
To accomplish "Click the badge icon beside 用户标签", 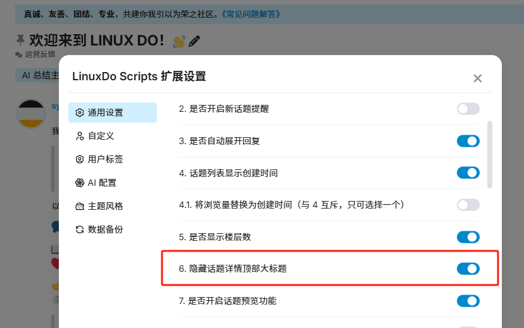I will (80, 159).
